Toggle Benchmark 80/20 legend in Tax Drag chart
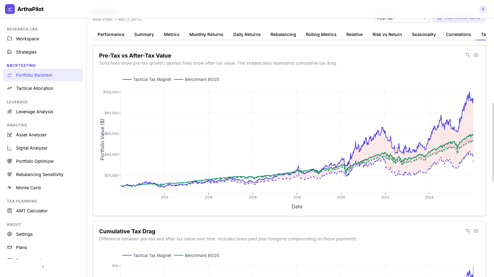 coord(197,255)
